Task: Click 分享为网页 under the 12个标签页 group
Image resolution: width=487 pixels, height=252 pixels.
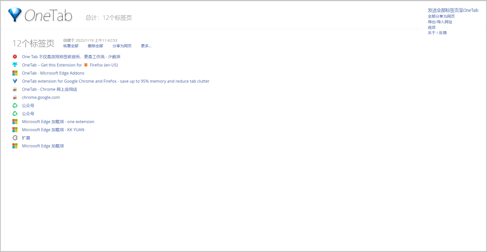Action: pos(122,46)
